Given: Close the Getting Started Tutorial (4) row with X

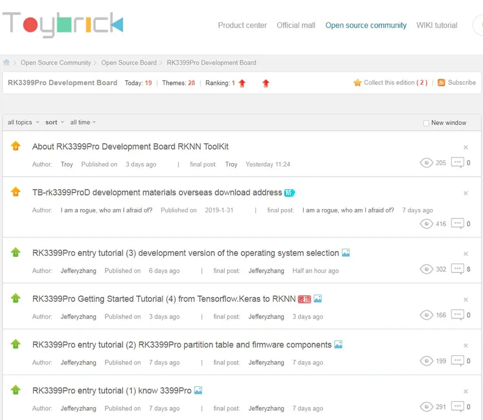Looking at the screenshot, I should [x=466, y=300].
